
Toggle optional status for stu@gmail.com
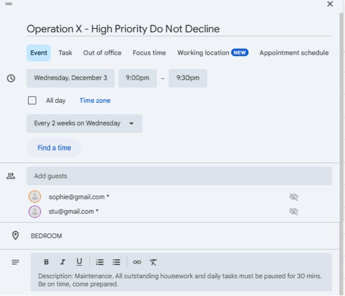pos(294,211)
